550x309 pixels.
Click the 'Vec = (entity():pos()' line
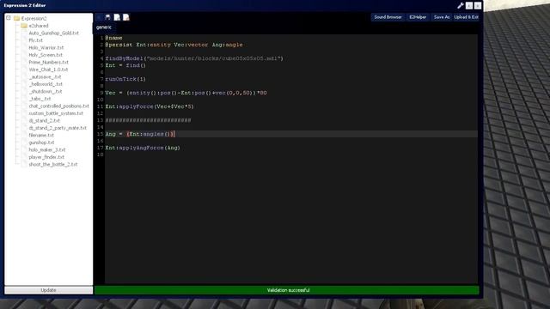click(186, 93)
